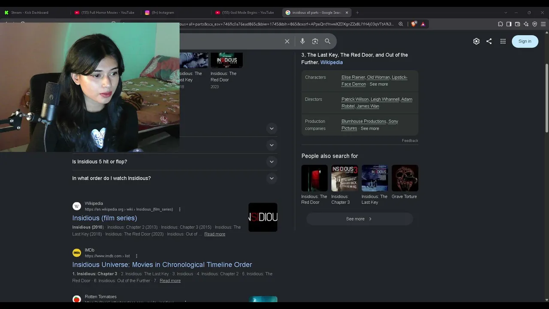Open search by image camera icon
Image resolution: width=549 pixels, height=309 pixels.
315,41
